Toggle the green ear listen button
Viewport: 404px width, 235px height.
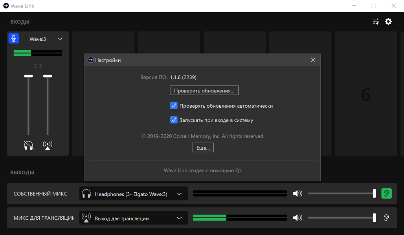coord(386,193)
